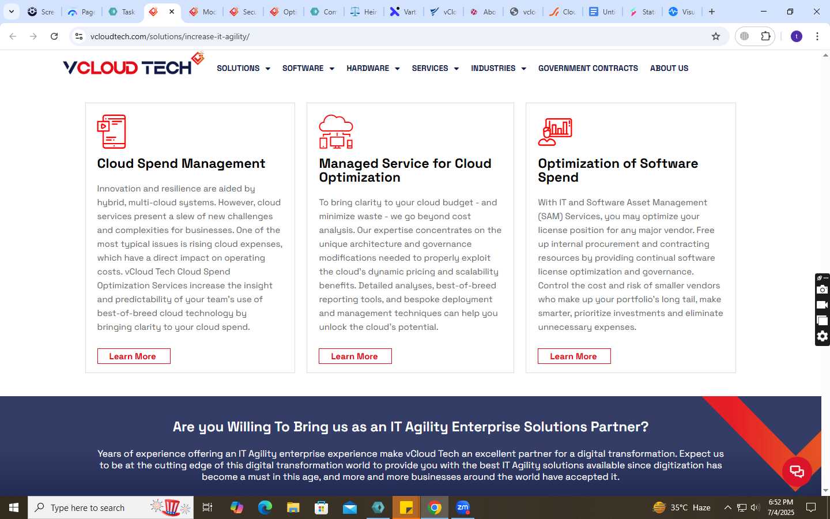Click the gallery icon in side widget
830x519 pixels.
coord(823,321)
